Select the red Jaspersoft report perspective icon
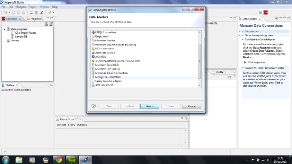The image size is (292, 164). (265, 13)
